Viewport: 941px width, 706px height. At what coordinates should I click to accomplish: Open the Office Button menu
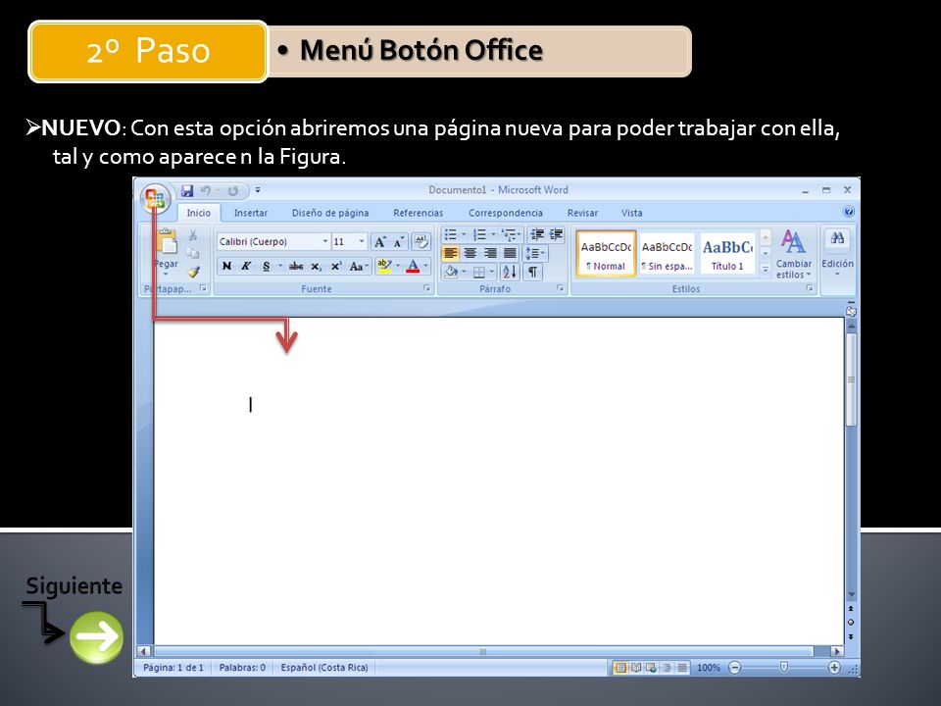click(x=155, y=197)
